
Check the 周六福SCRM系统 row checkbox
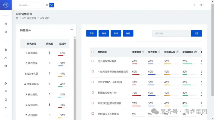tap(93, 61)
